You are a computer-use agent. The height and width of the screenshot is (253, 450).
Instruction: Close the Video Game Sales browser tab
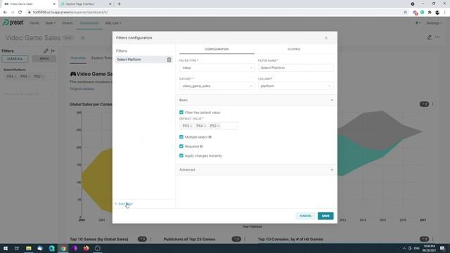tap(54, 4)
